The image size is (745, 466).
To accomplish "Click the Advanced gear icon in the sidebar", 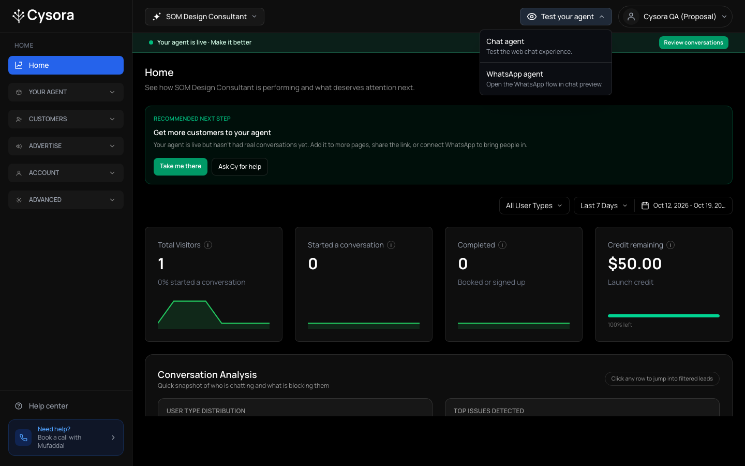I will tap(19, 200).
